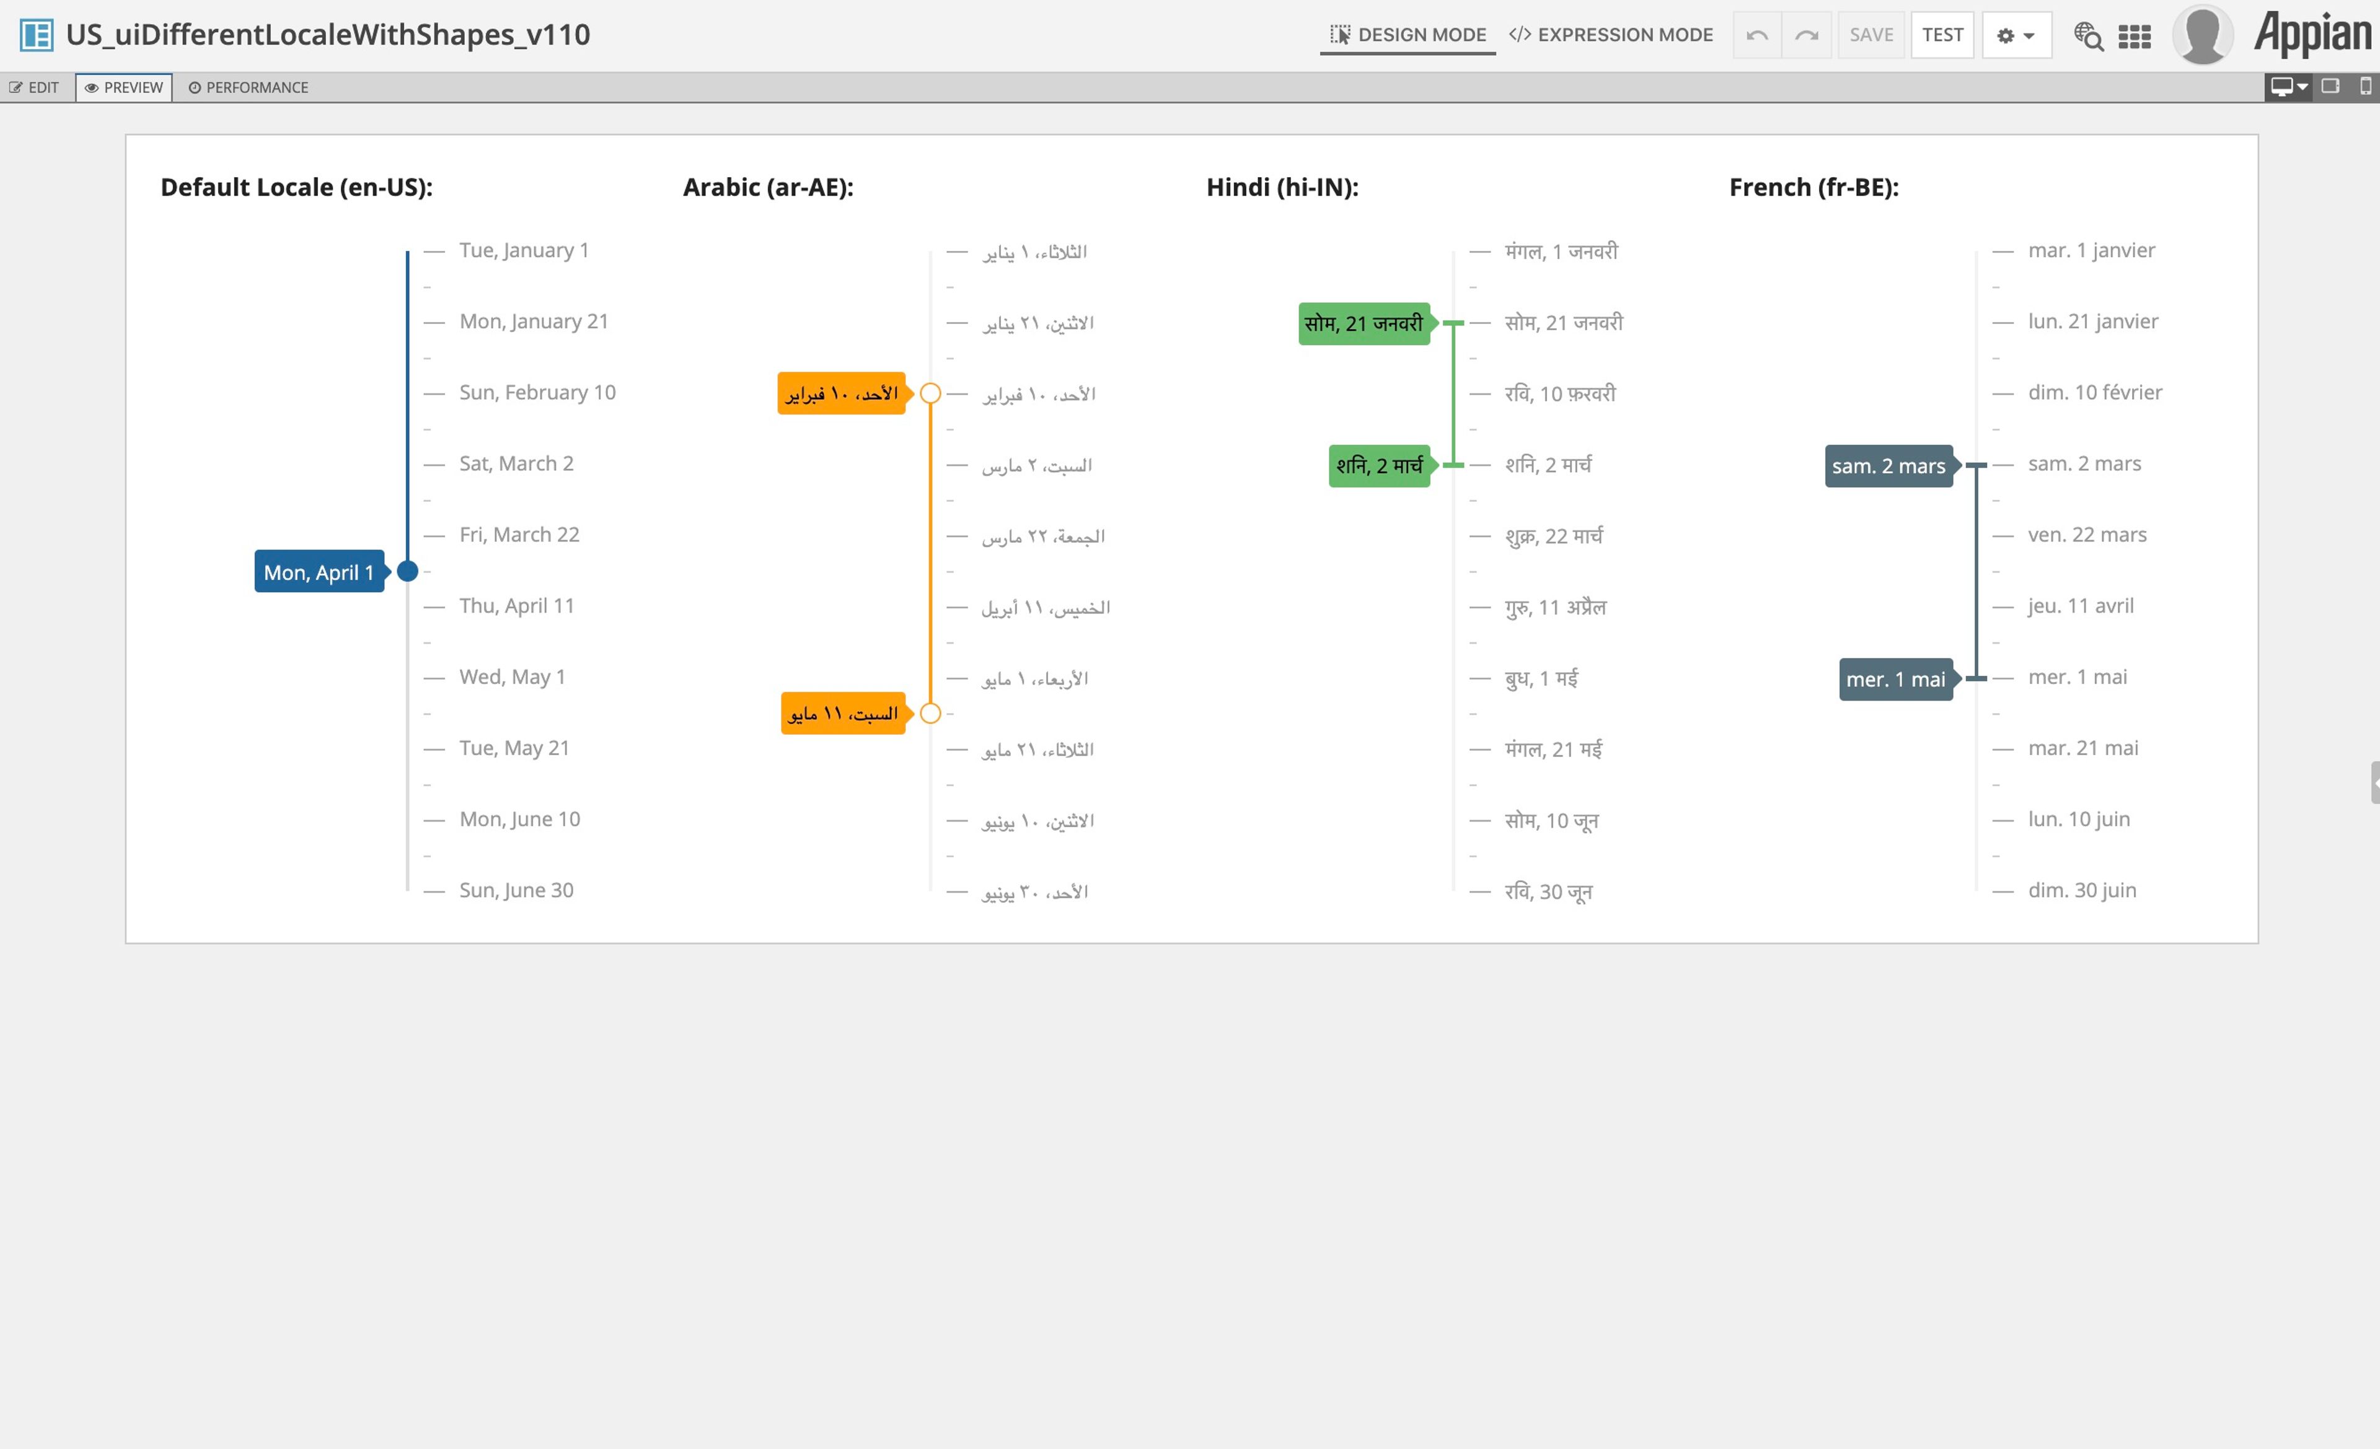Click the Tue, January 1 axis label
2380x1449 pixels.
[x=524, y=250]
